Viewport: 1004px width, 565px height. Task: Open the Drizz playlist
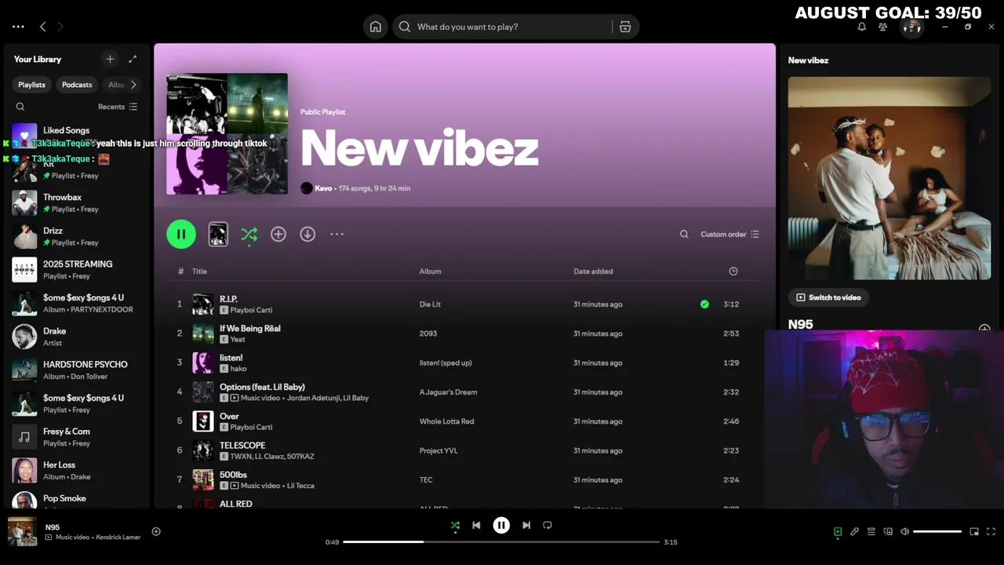(77, 236)
